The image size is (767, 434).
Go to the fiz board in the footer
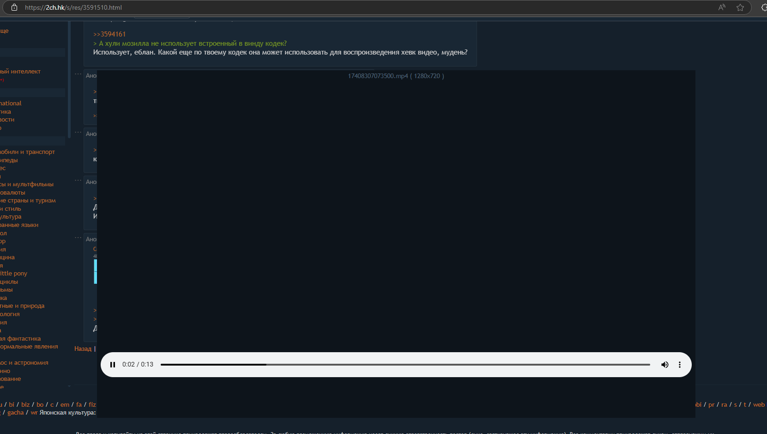point(92,404)
